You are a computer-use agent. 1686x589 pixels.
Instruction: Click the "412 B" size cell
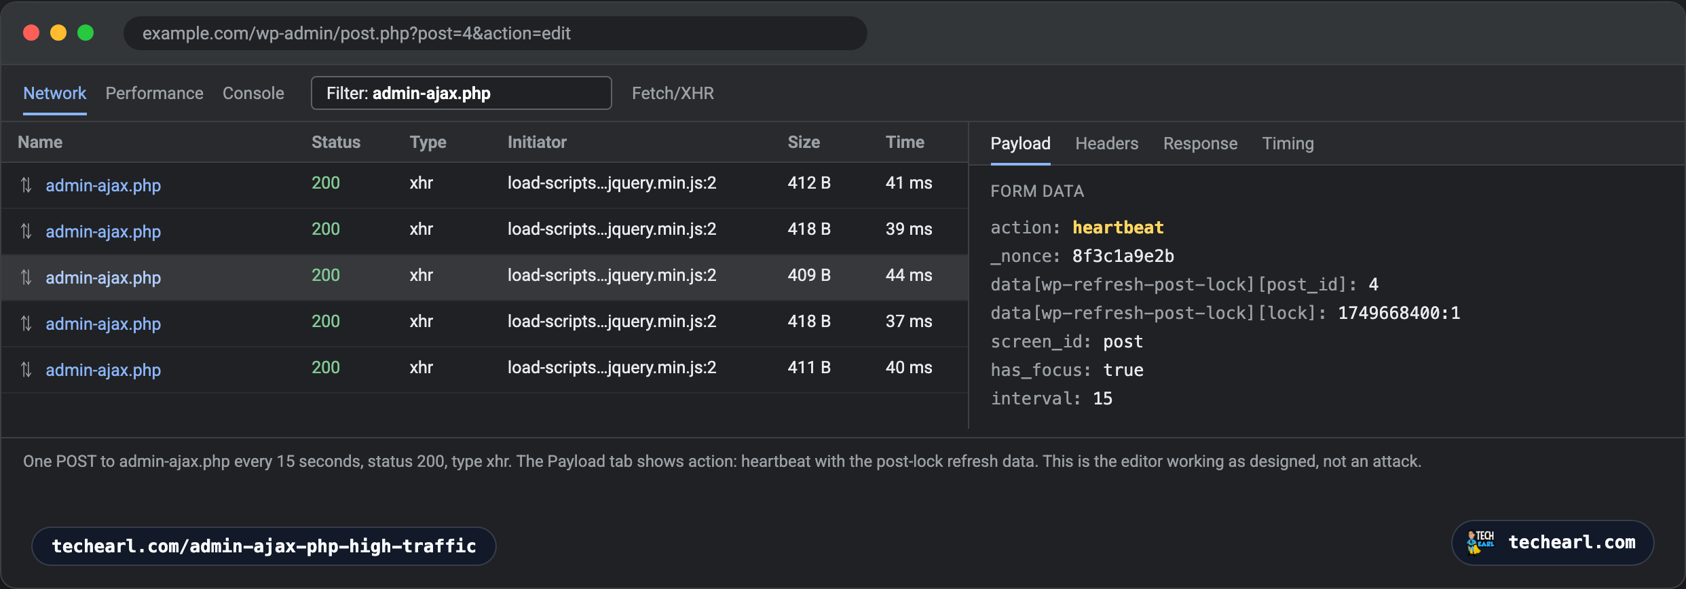(809, 183)
